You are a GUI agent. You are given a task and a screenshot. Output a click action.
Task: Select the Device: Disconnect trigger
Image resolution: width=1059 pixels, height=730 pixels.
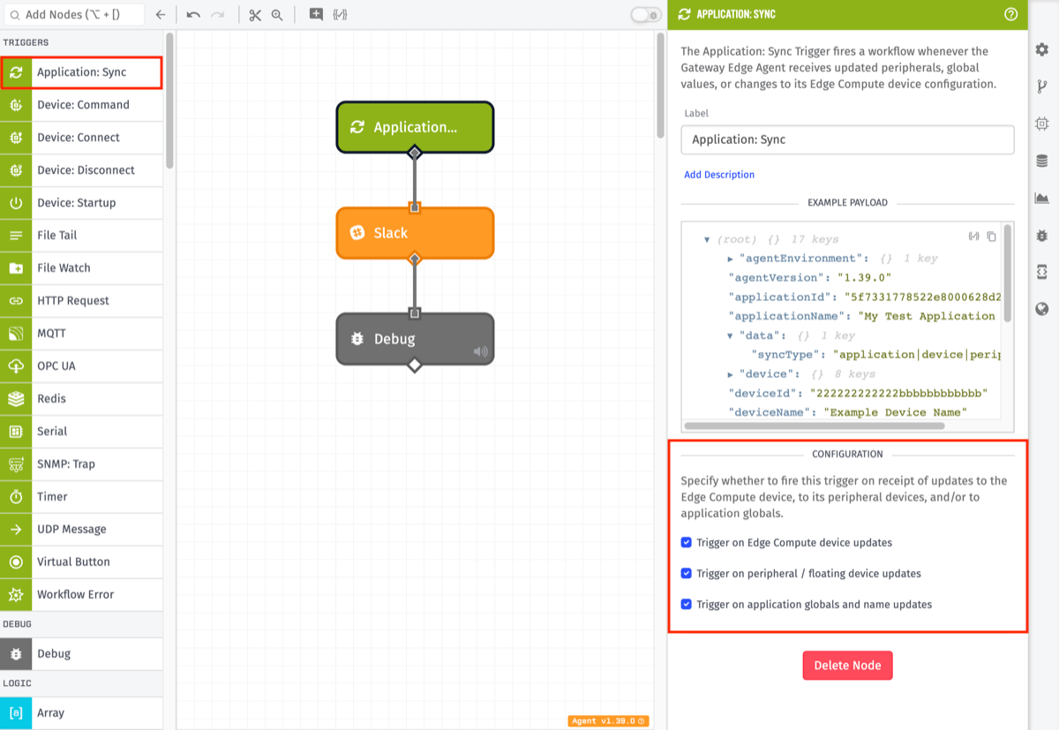tap(81, 170)
